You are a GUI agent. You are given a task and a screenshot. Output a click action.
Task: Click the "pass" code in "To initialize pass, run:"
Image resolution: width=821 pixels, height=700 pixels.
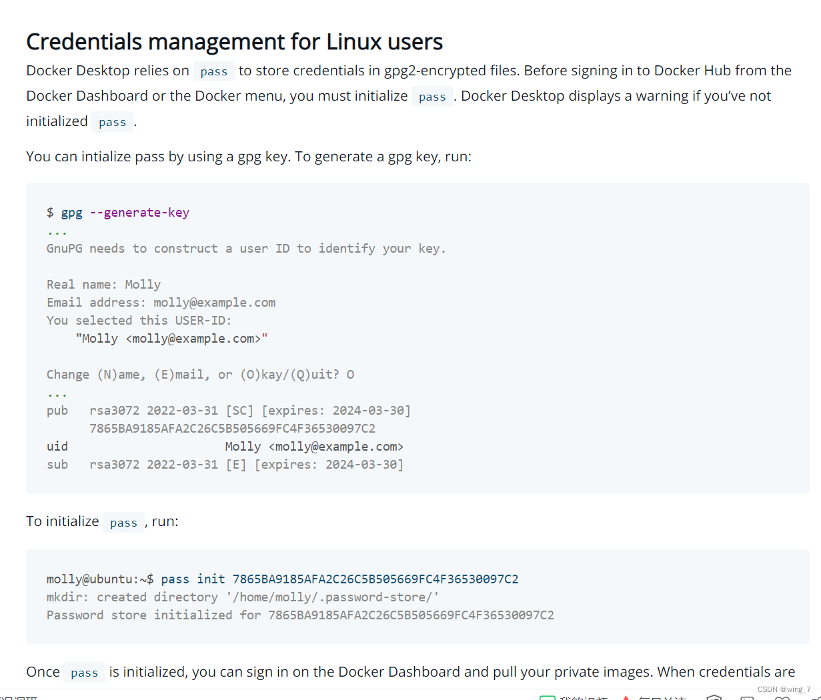123,523
